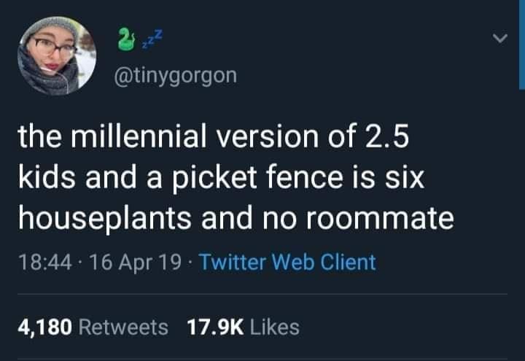The width and height of the screenshot is (525, 361).
Task: View the 4,180 Retweets list
Action: click(x=92, y=327)
